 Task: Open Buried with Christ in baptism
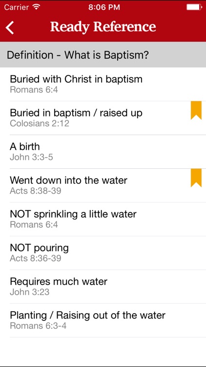[103, 84]
